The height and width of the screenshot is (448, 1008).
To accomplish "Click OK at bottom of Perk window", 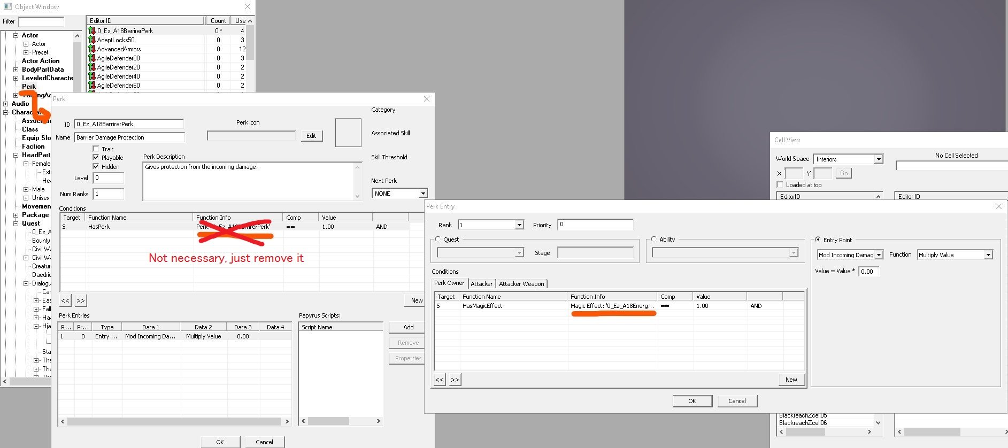I will (x=220, y=442).
